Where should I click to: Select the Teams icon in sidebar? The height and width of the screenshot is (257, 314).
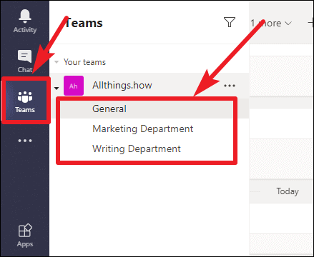coord(25,97)
